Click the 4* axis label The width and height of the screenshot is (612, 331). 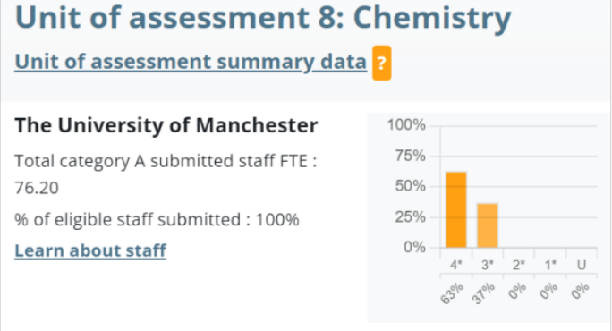click(x=456, y=265)
